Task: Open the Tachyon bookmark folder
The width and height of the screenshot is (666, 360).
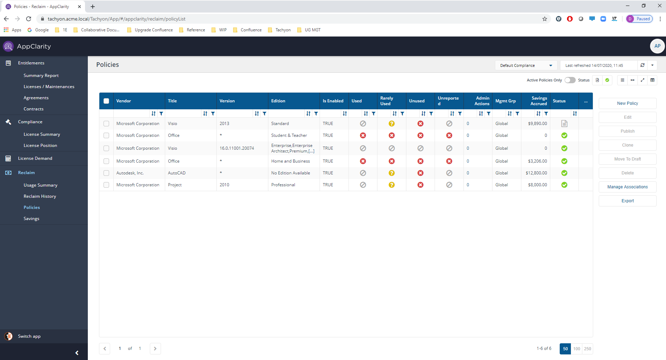Action: click(x=280, y=30)
